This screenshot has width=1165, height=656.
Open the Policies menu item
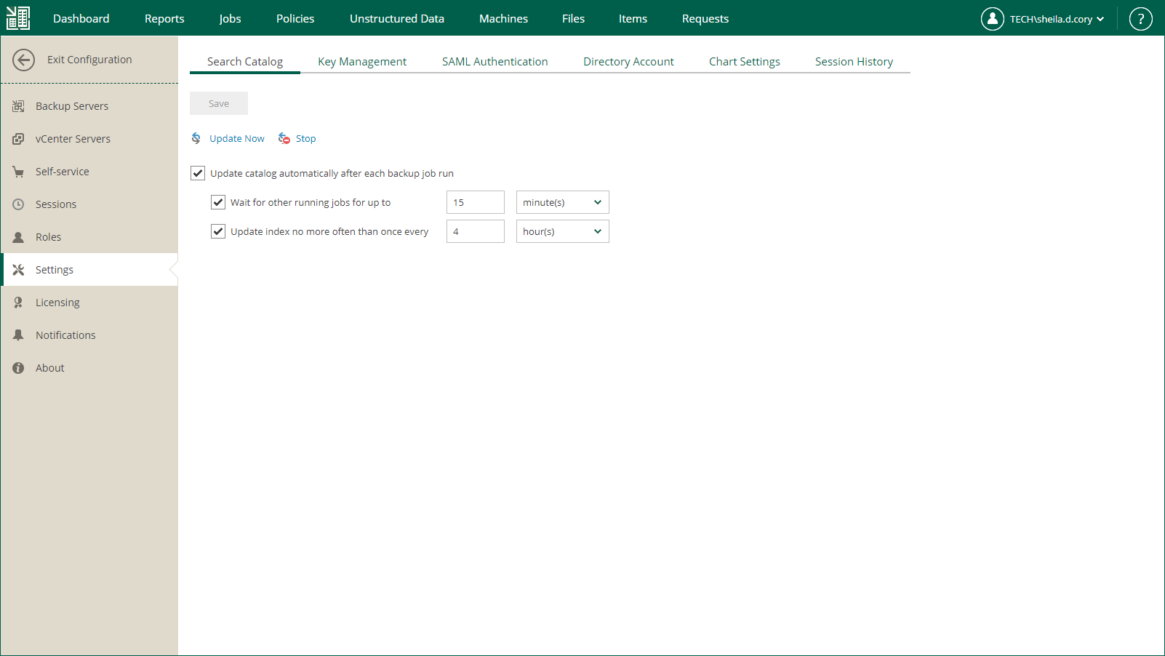tap(295, 19)
